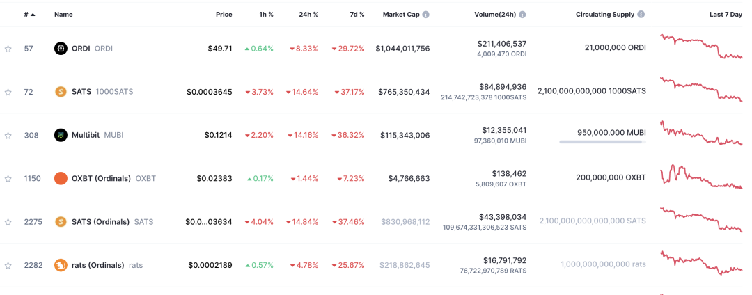Viewport: 752px width, 295px height.
Task: Open the ORDI volume $211,406,537 link
Action: coord(501,43)
